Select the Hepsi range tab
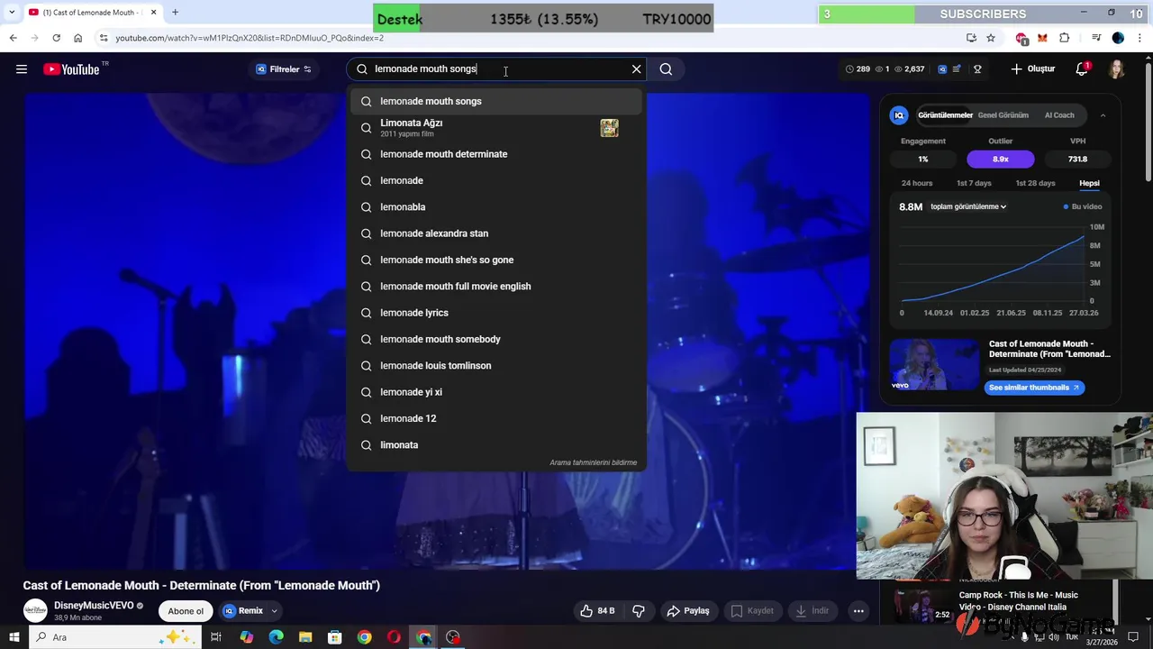 point(1089,183)
